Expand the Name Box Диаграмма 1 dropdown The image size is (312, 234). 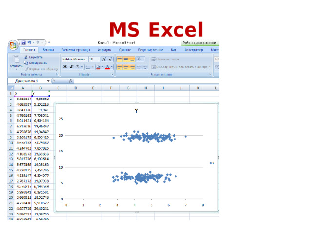[48, 81]
